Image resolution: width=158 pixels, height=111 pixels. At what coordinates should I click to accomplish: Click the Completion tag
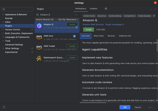[129, 16]
